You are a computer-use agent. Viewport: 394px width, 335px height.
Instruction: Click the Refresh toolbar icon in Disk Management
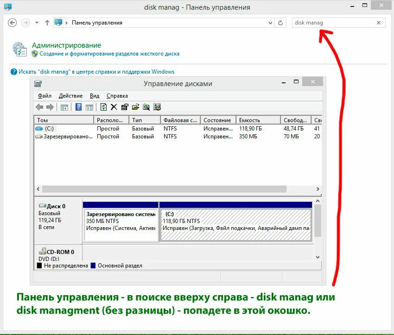(103, 107)
